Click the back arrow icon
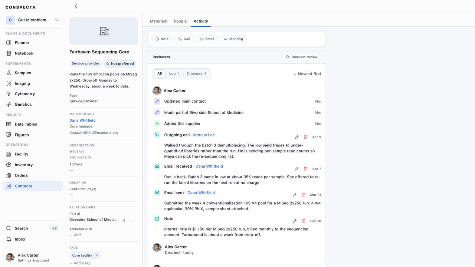Screen dimensions: 475x267 coord(76,6)
